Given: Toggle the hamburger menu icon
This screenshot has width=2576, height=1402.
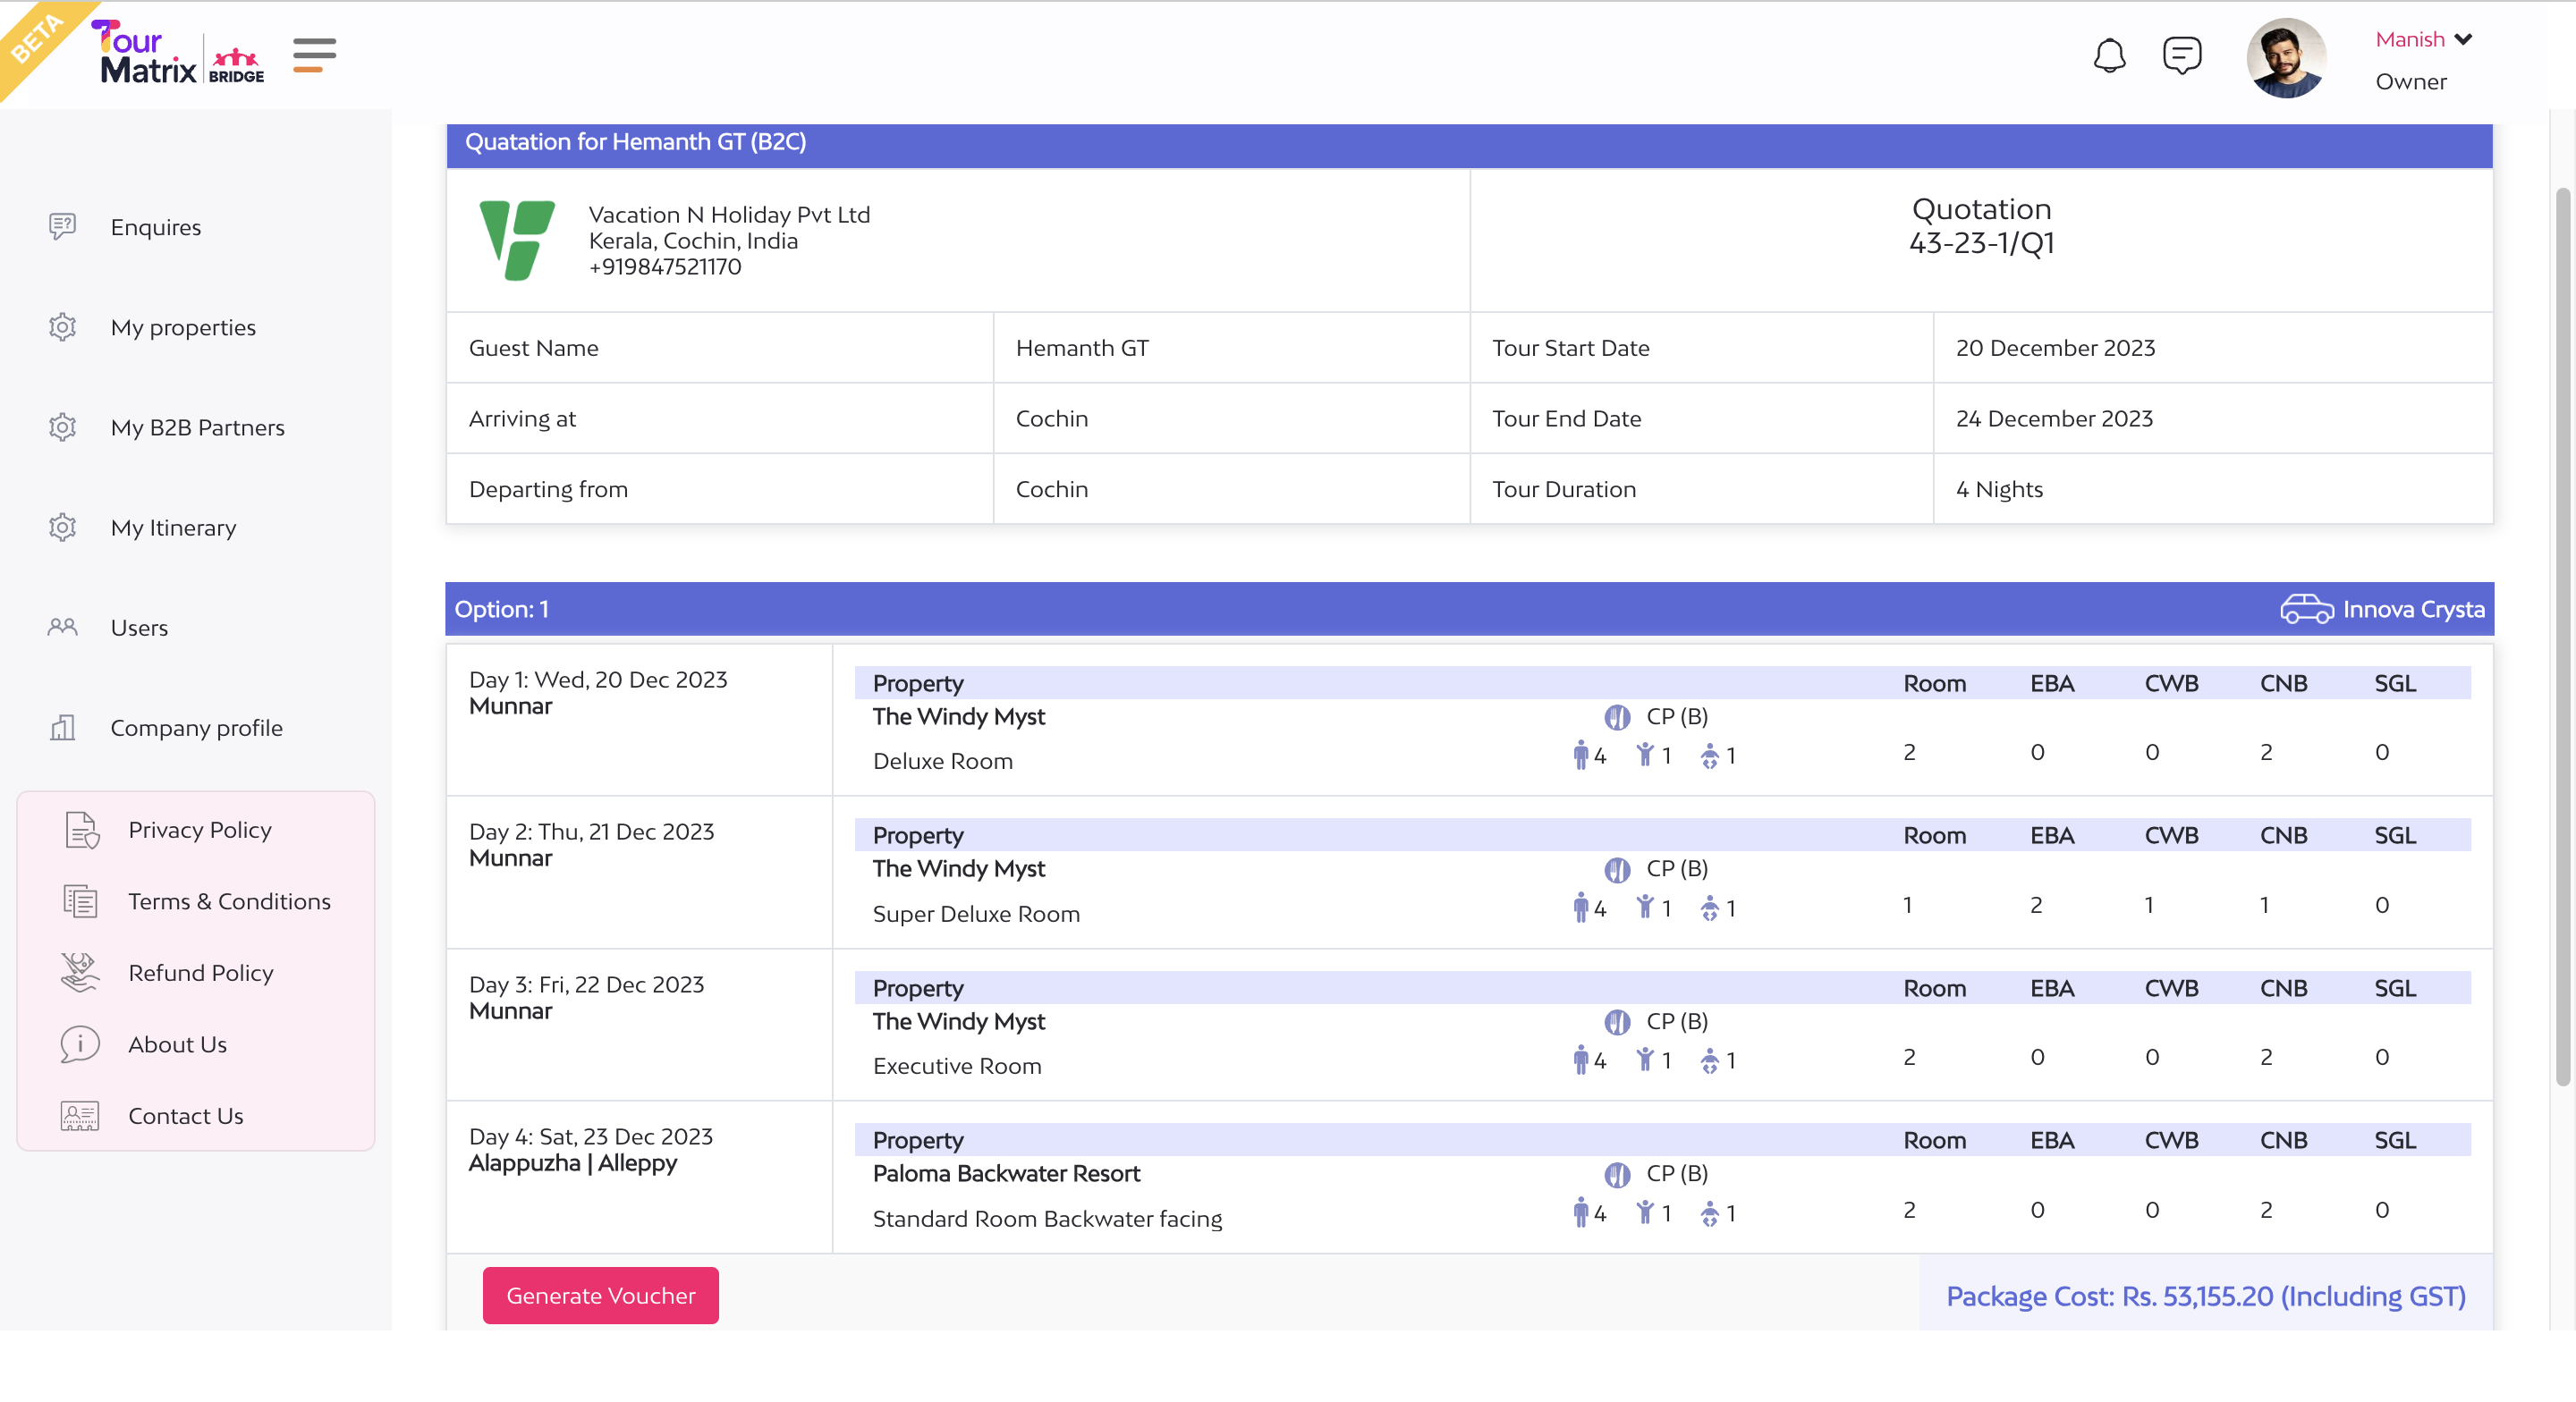Looking at the screenshot, I should tap(314, 55).
